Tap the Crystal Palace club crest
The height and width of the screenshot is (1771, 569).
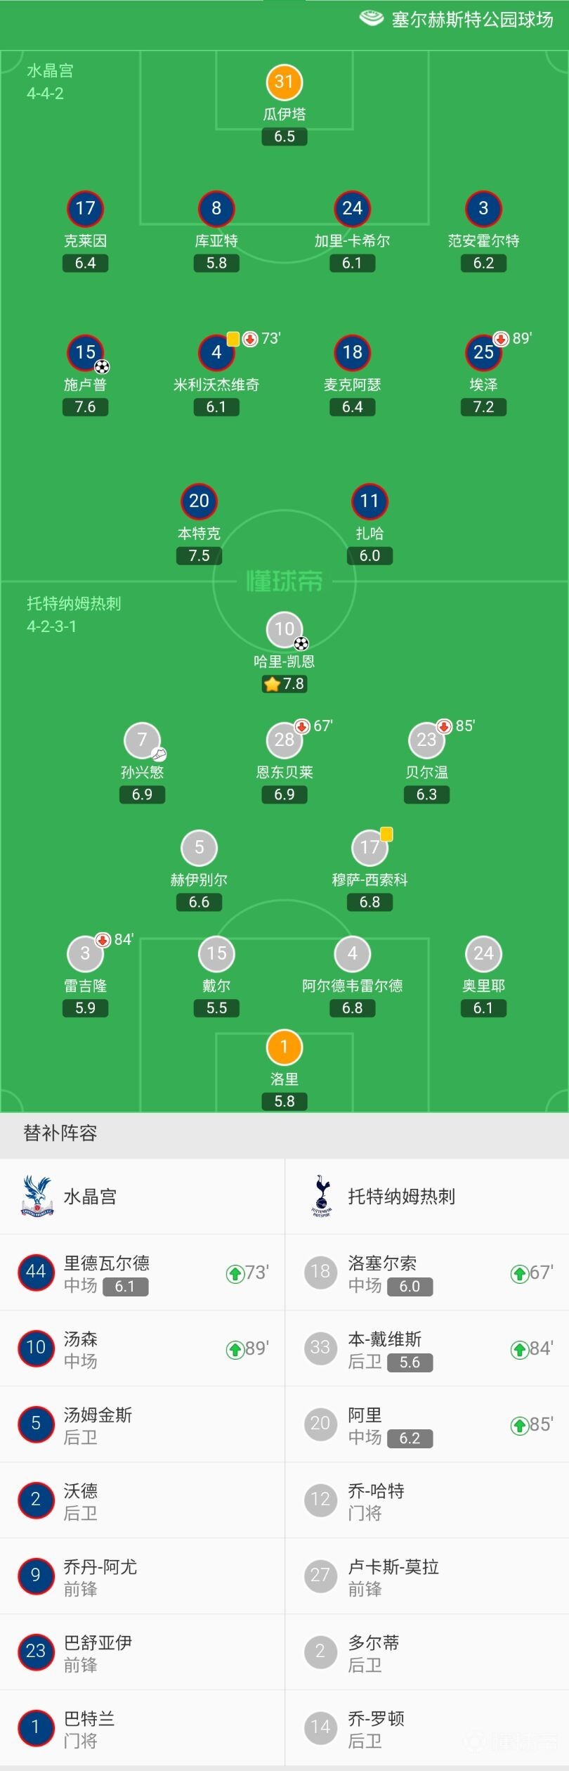[x=37, y=1196]
